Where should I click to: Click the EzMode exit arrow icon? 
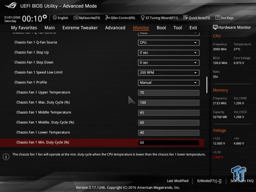point(219,181)
